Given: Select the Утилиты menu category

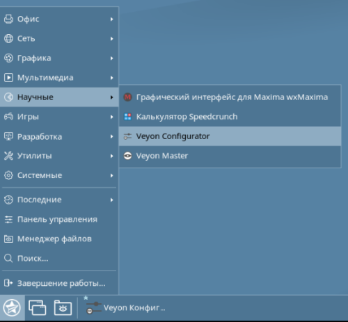Looking at the screenshot, I should tap(59, 156).
